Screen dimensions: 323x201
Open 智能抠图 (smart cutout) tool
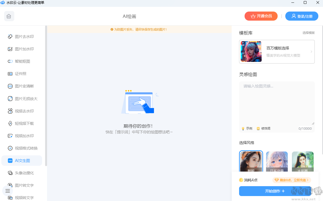pos(23,61)
